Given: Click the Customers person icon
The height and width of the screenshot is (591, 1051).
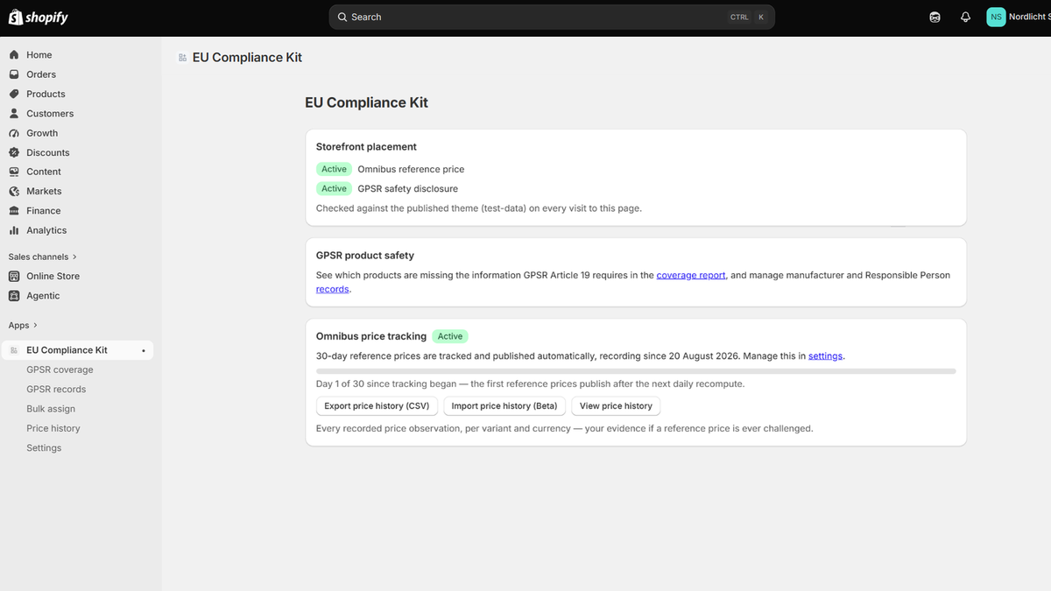Looking at the screenshot, I should [x=14, y=113].
